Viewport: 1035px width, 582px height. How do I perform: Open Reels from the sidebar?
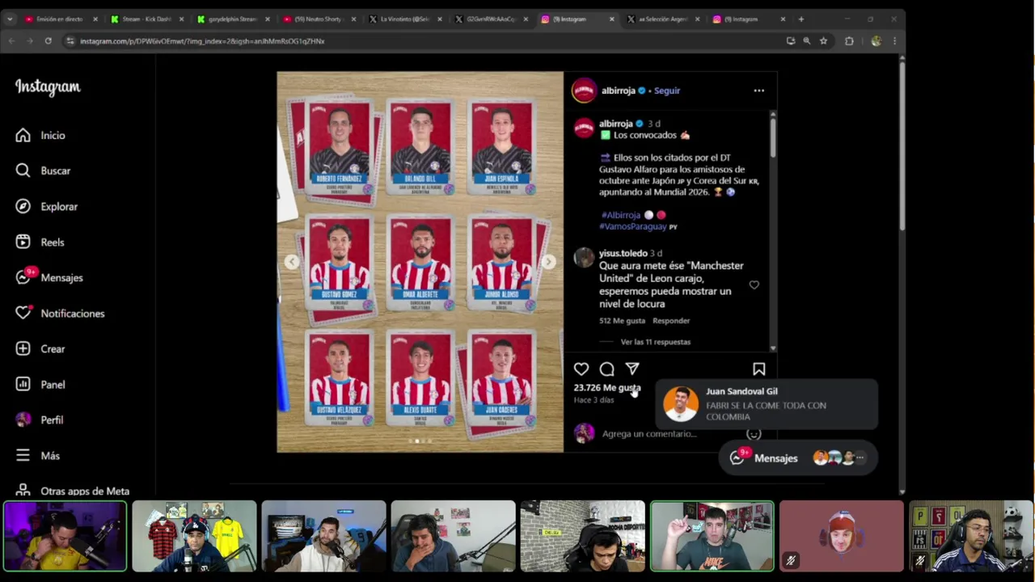pos(40,242)
